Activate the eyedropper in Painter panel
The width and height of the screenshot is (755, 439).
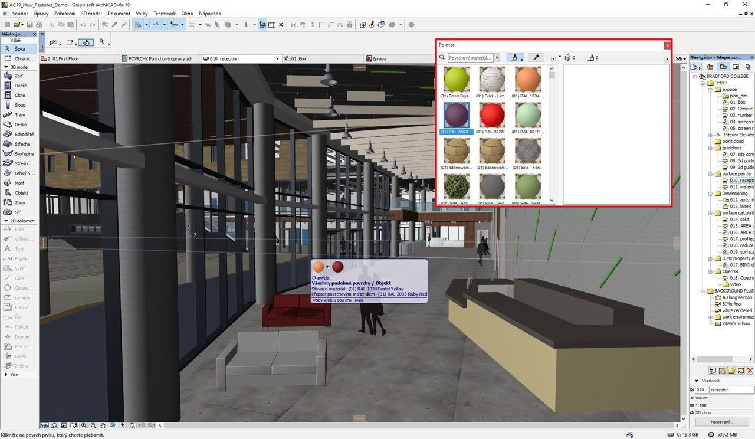pyautogui.click(x=536, y=58)
